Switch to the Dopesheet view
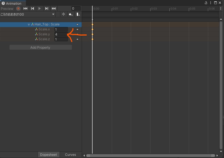The image size is (224, 158). (48, 154)
